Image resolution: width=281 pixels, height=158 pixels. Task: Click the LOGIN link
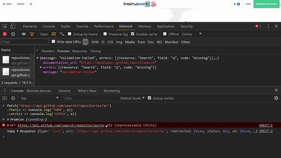(x=248, y=4)
